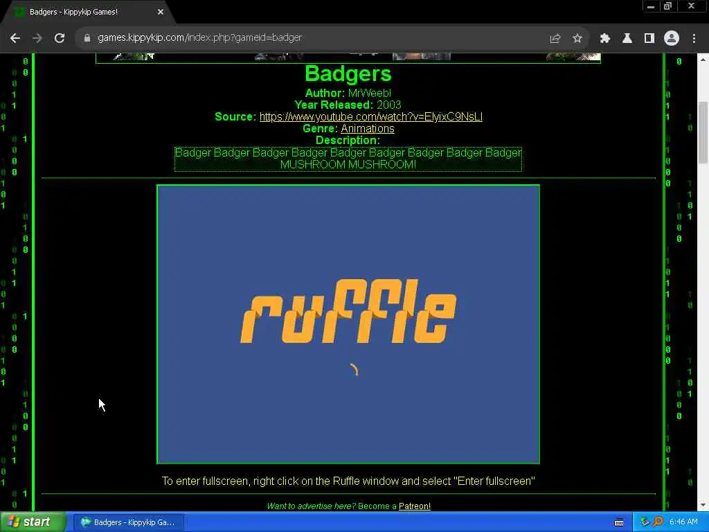Open the share page icon in address bar
709x532 pixels.
(555, 39)
